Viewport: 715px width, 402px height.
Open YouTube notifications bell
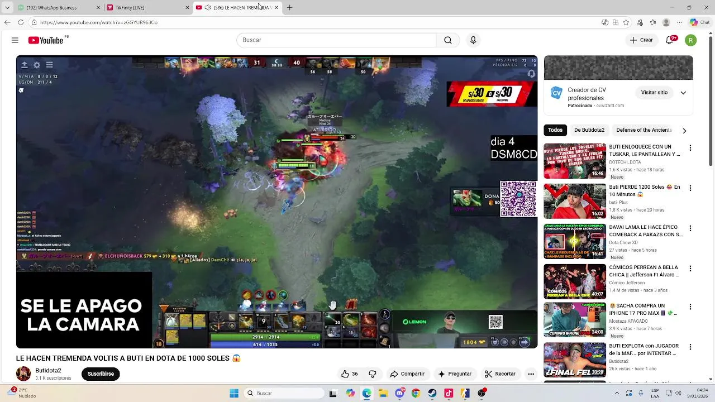tap(670, 40)
